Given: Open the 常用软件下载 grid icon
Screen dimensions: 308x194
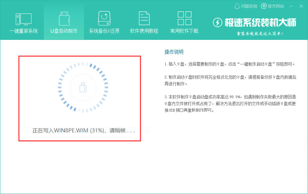Looking at the screenshot, I should tap(184, 18).
